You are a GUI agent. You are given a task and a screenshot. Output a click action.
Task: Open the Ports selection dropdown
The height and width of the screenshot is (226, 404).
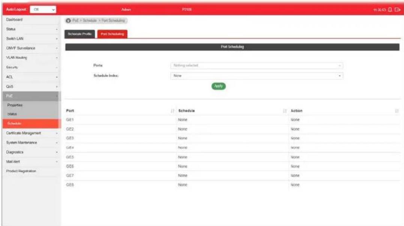[257, 65]
